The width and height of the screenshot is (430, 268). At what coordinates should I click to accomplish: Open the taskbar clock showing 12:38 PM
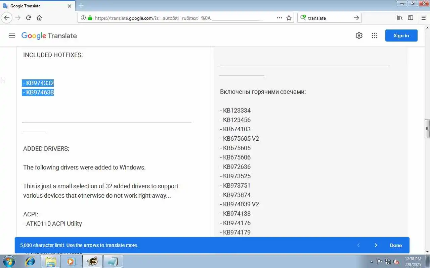(413, 262)
